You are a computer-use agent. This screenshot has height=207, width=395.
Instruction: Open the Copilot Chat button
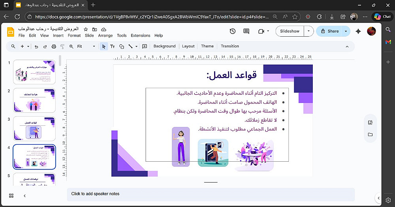382,17
